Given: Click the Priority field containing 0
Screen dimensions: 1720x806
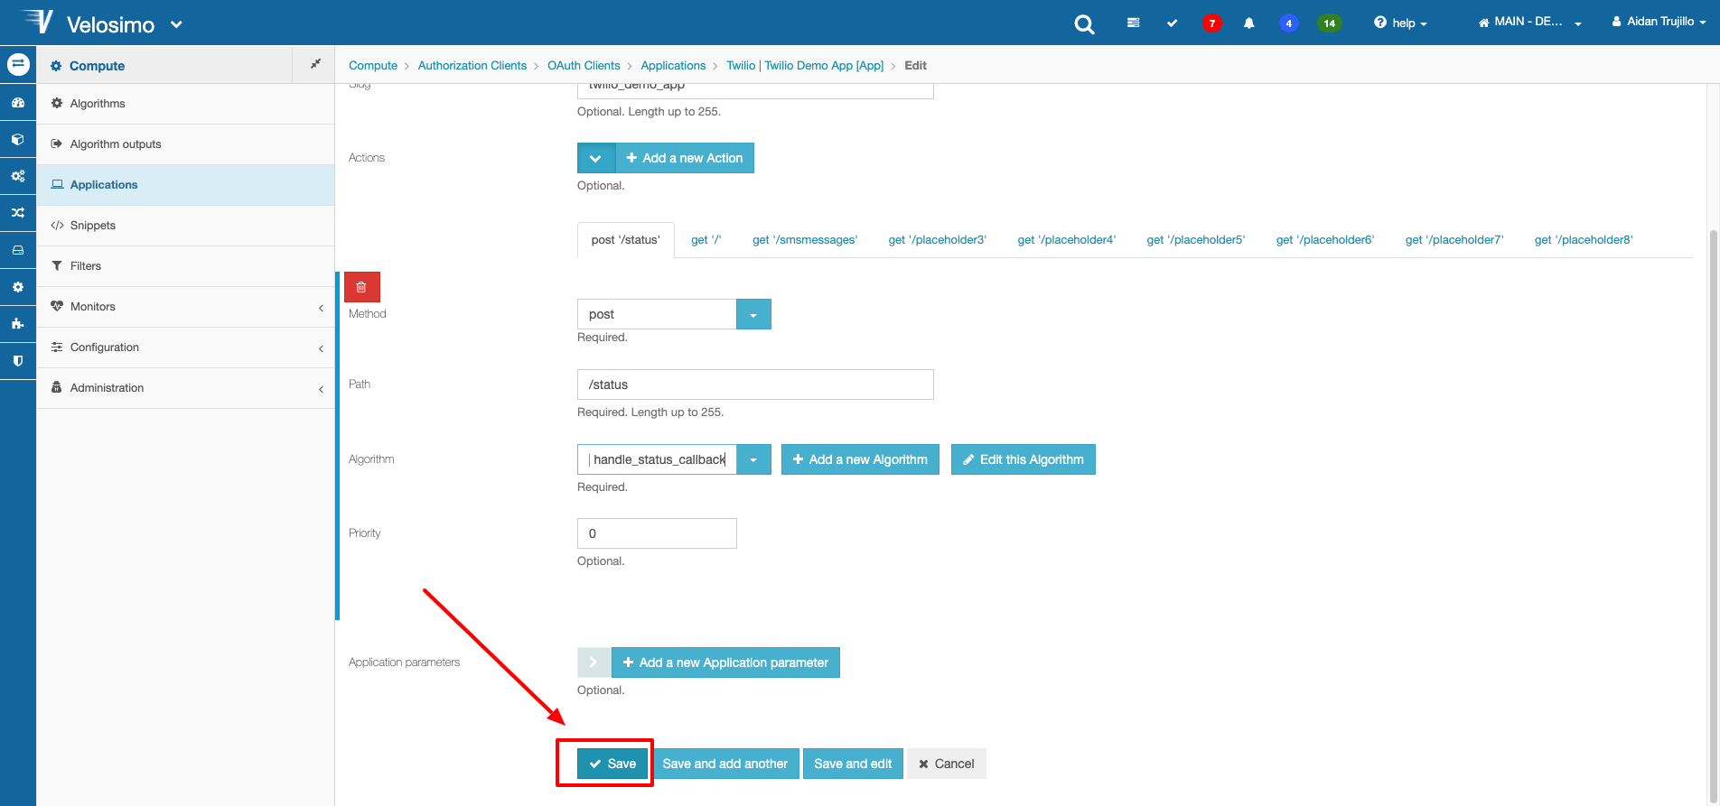Looking at the screenshot, I should tap(657, 533).
